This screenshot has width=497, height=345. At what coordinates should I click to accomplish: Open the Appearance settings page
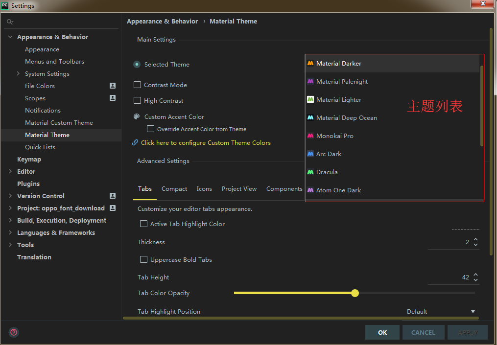[x=42, y=49]
